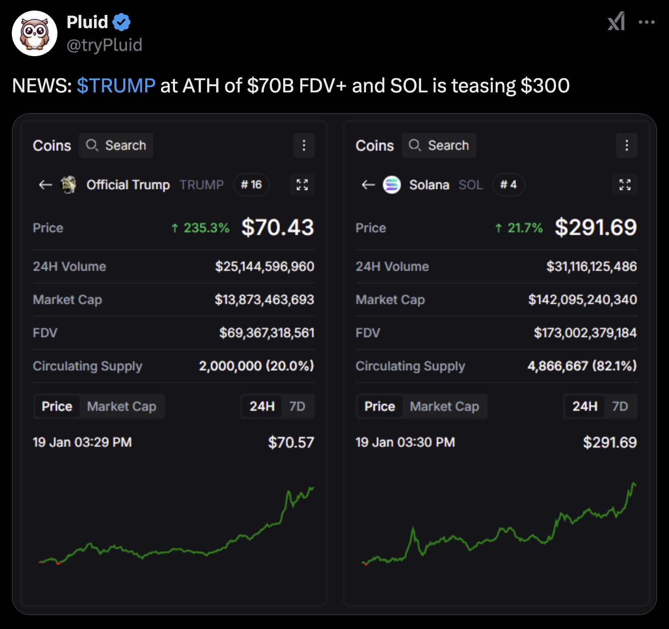Click the 2,000,000 (20.0%) supply value
Image resolution: width=669 pixels, height=629 pixels.
(x=256, y=366)
